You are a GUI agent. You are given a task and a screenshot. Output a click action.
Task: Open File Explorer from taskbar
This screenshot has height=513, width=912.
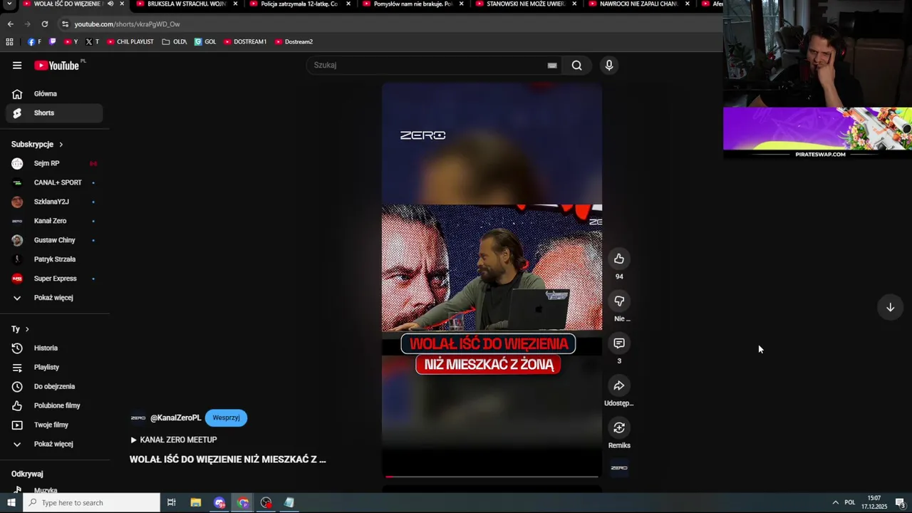coord(196,503)
